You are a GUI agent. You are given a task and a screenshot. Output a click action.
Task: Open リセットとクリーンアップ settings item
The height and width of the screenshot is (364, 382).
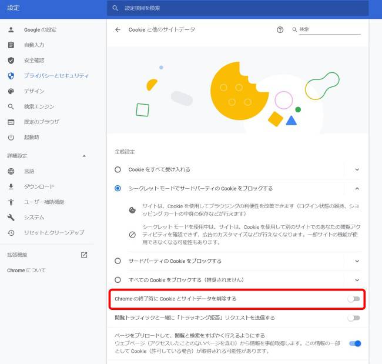tap(54, 233)
